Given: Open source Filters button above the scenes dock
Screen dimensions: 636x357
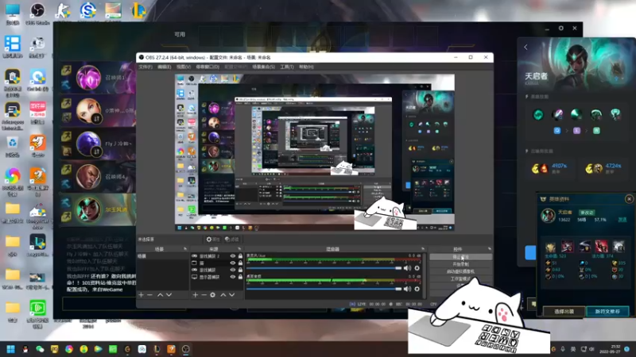Looking at the screenshot, I should tap(231, 240).
